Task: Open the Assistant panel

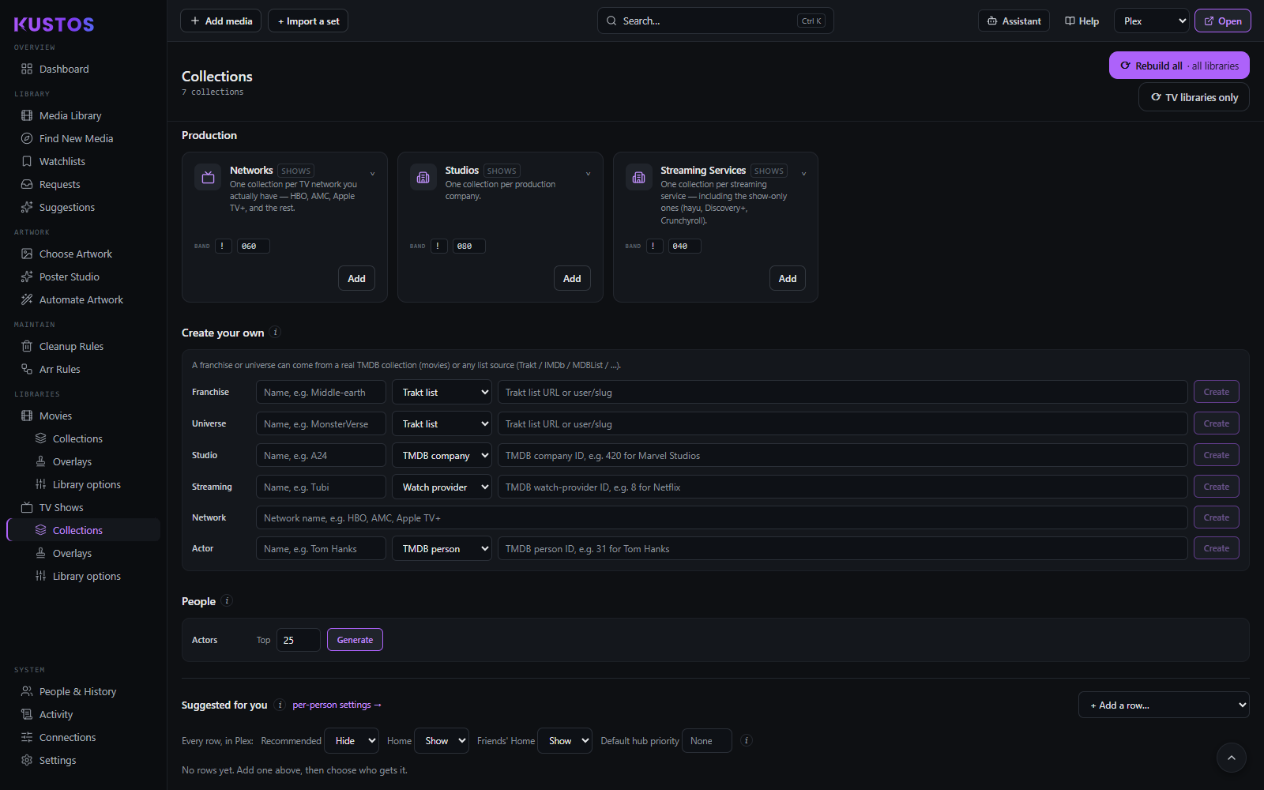Action: click(x=1014, y=21)
